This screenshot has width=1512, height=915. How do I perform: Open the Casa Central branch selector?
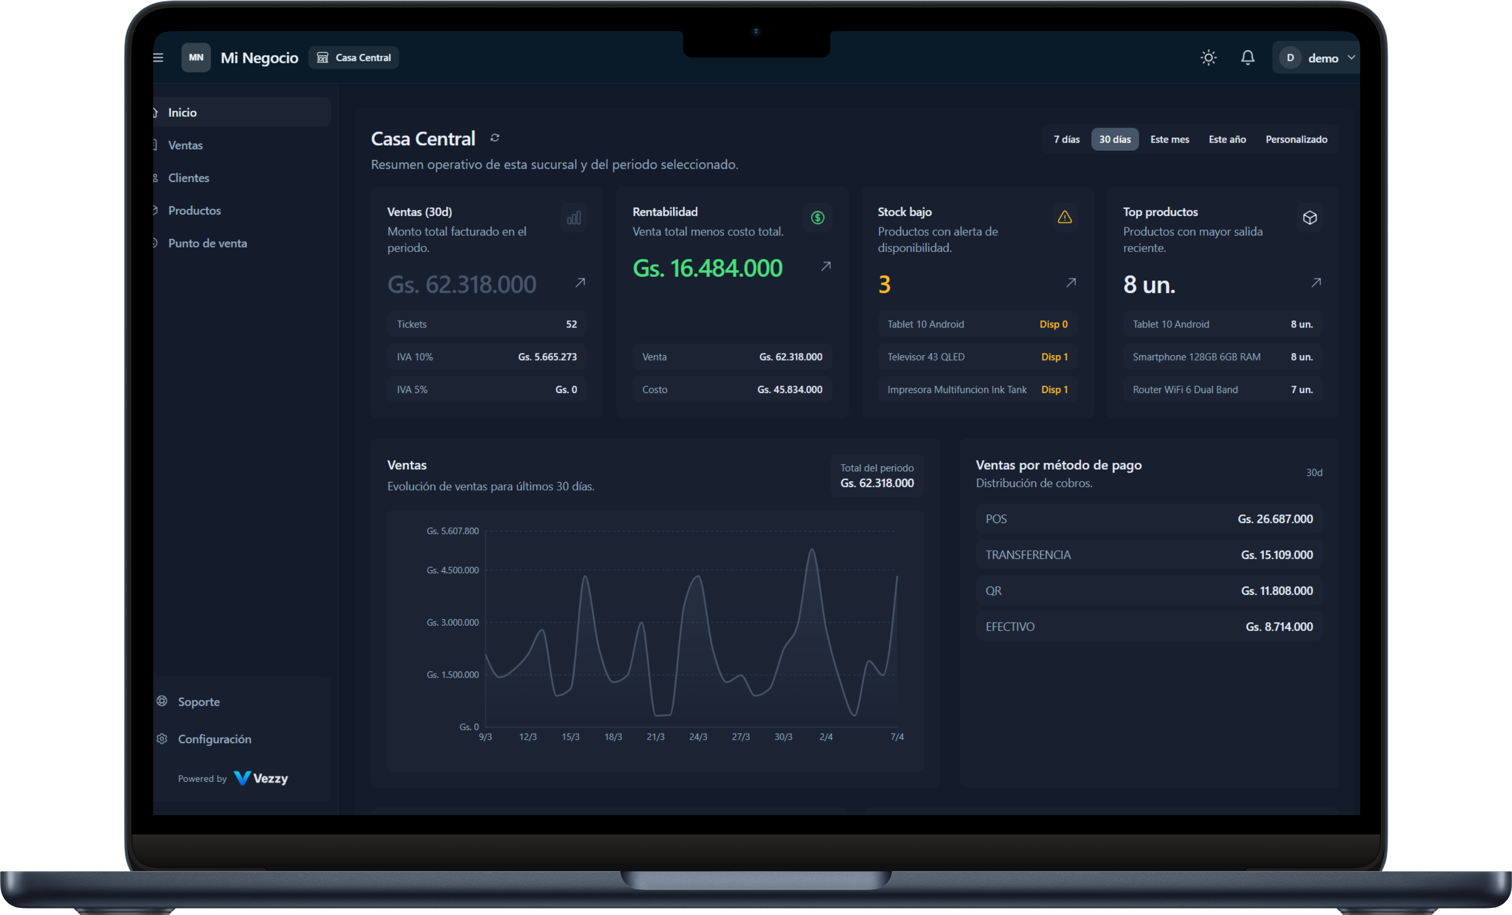pos(354,57)
